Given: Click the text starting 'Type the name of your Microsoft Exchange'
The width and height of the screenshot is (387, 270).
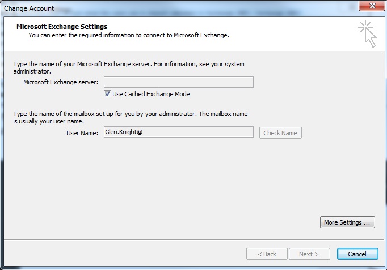Looking at the screenshot, I should [129, 68].
